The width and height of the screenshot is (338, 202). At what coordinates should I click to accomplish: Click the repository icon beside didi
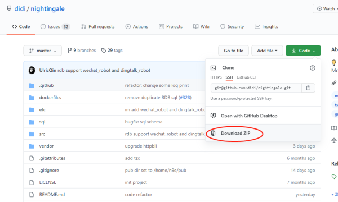(9, 8)
